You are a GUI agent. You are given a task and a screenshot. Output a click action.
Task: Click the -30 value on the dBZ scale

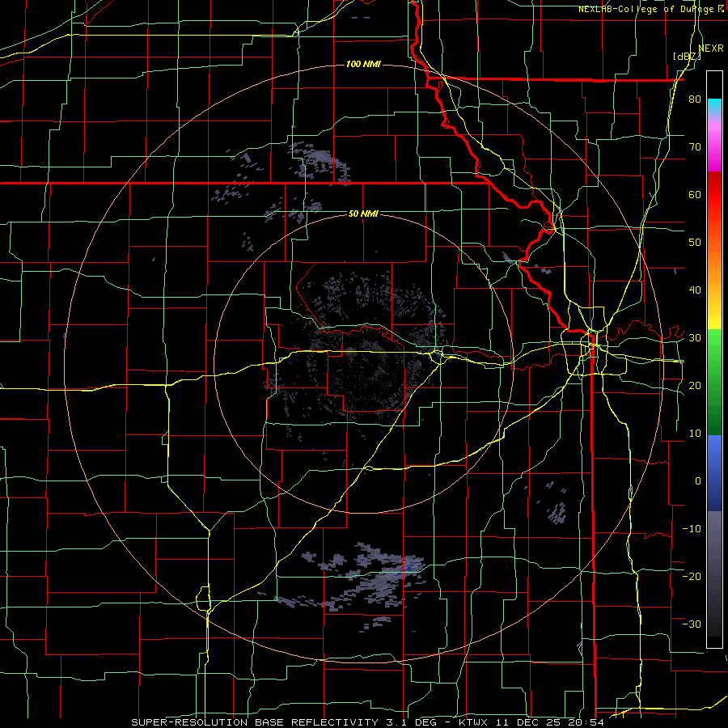click(x=692, y=624)
